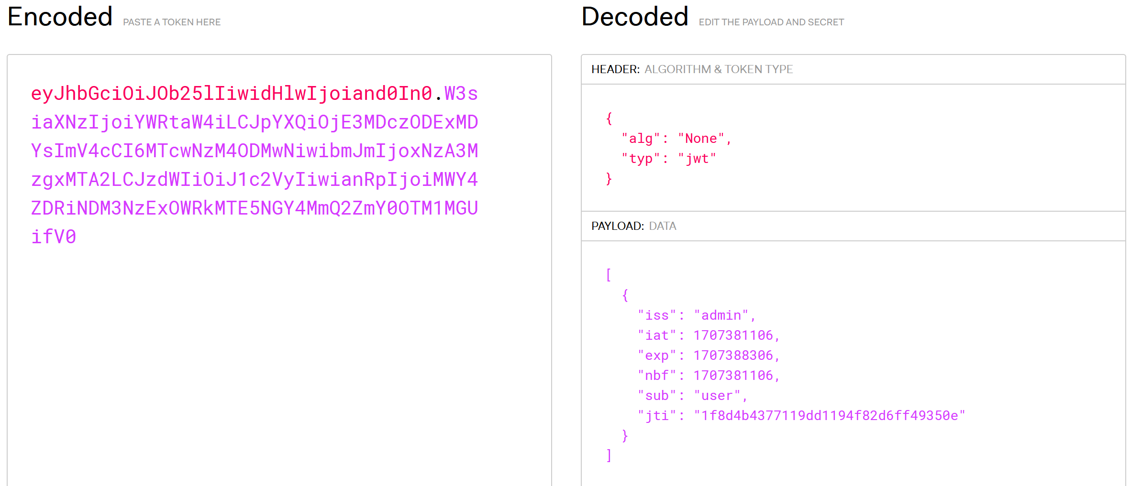1142x486 pixels.
Task: Click the "nbf": 1707381106 payload line
Action: [709, 376]
